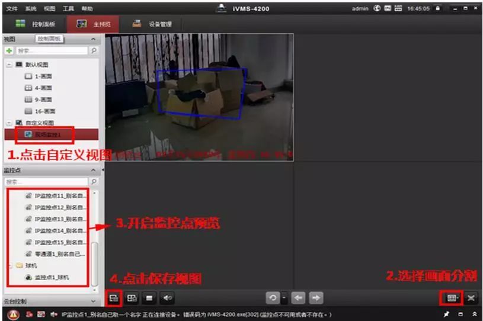
Task: Click the full screen icon at bottom right
Action: 471,298
